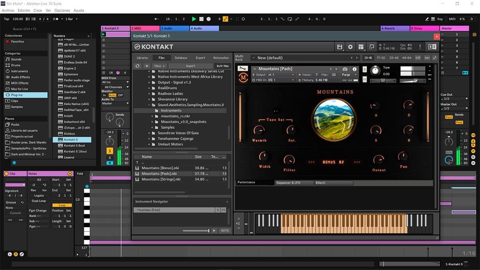Open the Opciones menu
480x270 pixels.
point(62,10)
